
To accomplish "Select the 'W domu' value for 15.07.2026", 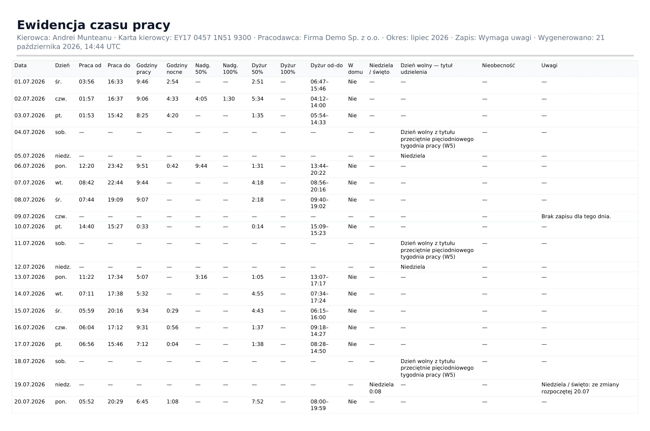I will click(x=353, y=311).
